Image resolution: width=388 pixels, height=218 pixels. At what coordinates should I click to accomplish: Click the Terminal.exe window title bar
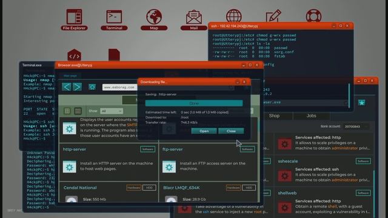pos(37,65)
